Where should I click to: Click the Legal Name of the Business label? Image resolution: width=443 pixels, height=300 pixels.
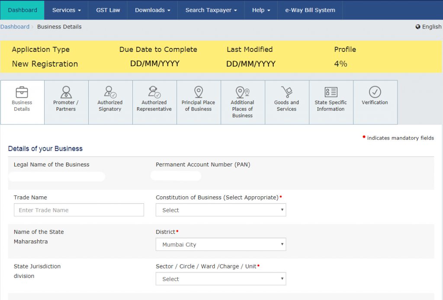pyautogui.click(x=51, y=165)
